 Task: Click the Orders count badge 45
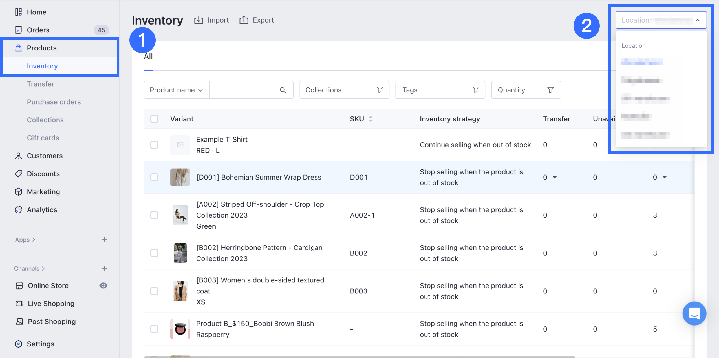[101, 30]
